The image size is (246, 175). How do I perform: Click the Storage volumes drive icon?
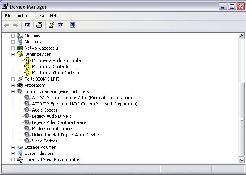(20, 147)
